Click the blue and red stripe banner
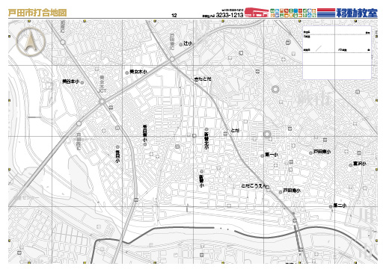Screen dimensions: 386x272 point(326,13)
